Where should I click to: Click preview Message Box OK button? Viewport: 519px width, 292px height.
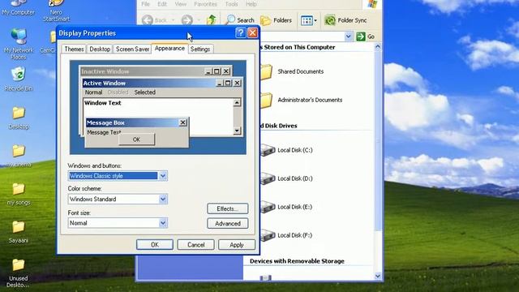coord(136,140)
